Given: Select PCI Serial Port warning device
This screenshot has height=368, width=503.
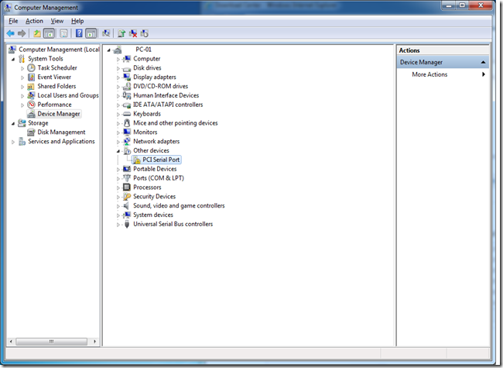Looking at the screenshot, I should click(160, 160).
